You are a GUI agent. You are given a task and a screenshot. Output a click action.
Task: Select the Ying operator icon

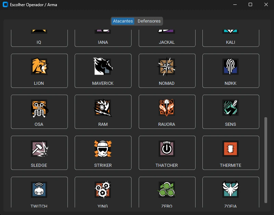tap(103, 189)
